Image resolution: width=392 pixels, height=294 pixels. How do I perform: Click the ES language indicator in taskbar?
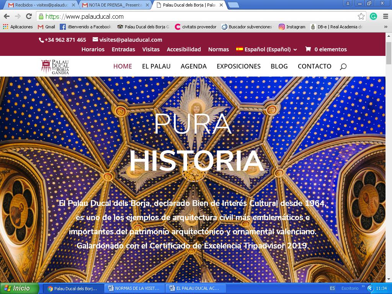coord(332,288)
